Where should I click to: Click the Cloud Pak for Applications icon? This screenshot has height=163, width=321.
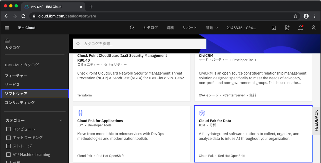click(x=81, y=113)
